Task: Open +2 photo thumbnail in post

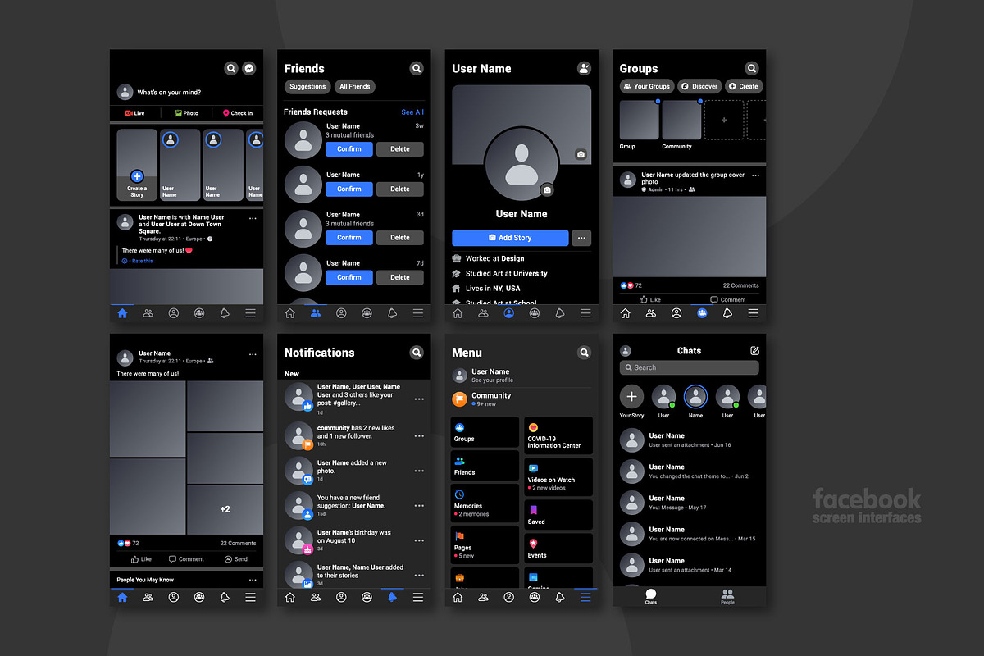Action: click(225, 509)
